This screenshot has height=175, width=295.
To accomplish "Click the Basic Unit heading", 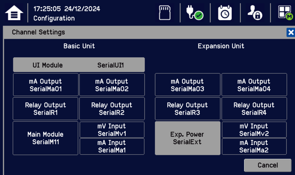I will coord(79,46).
